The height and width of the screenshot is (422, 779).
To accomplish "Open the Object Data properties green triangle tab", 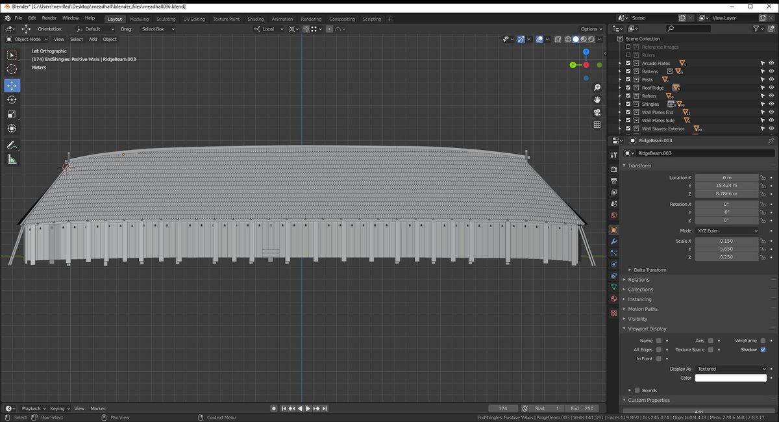I will (613, 287).
